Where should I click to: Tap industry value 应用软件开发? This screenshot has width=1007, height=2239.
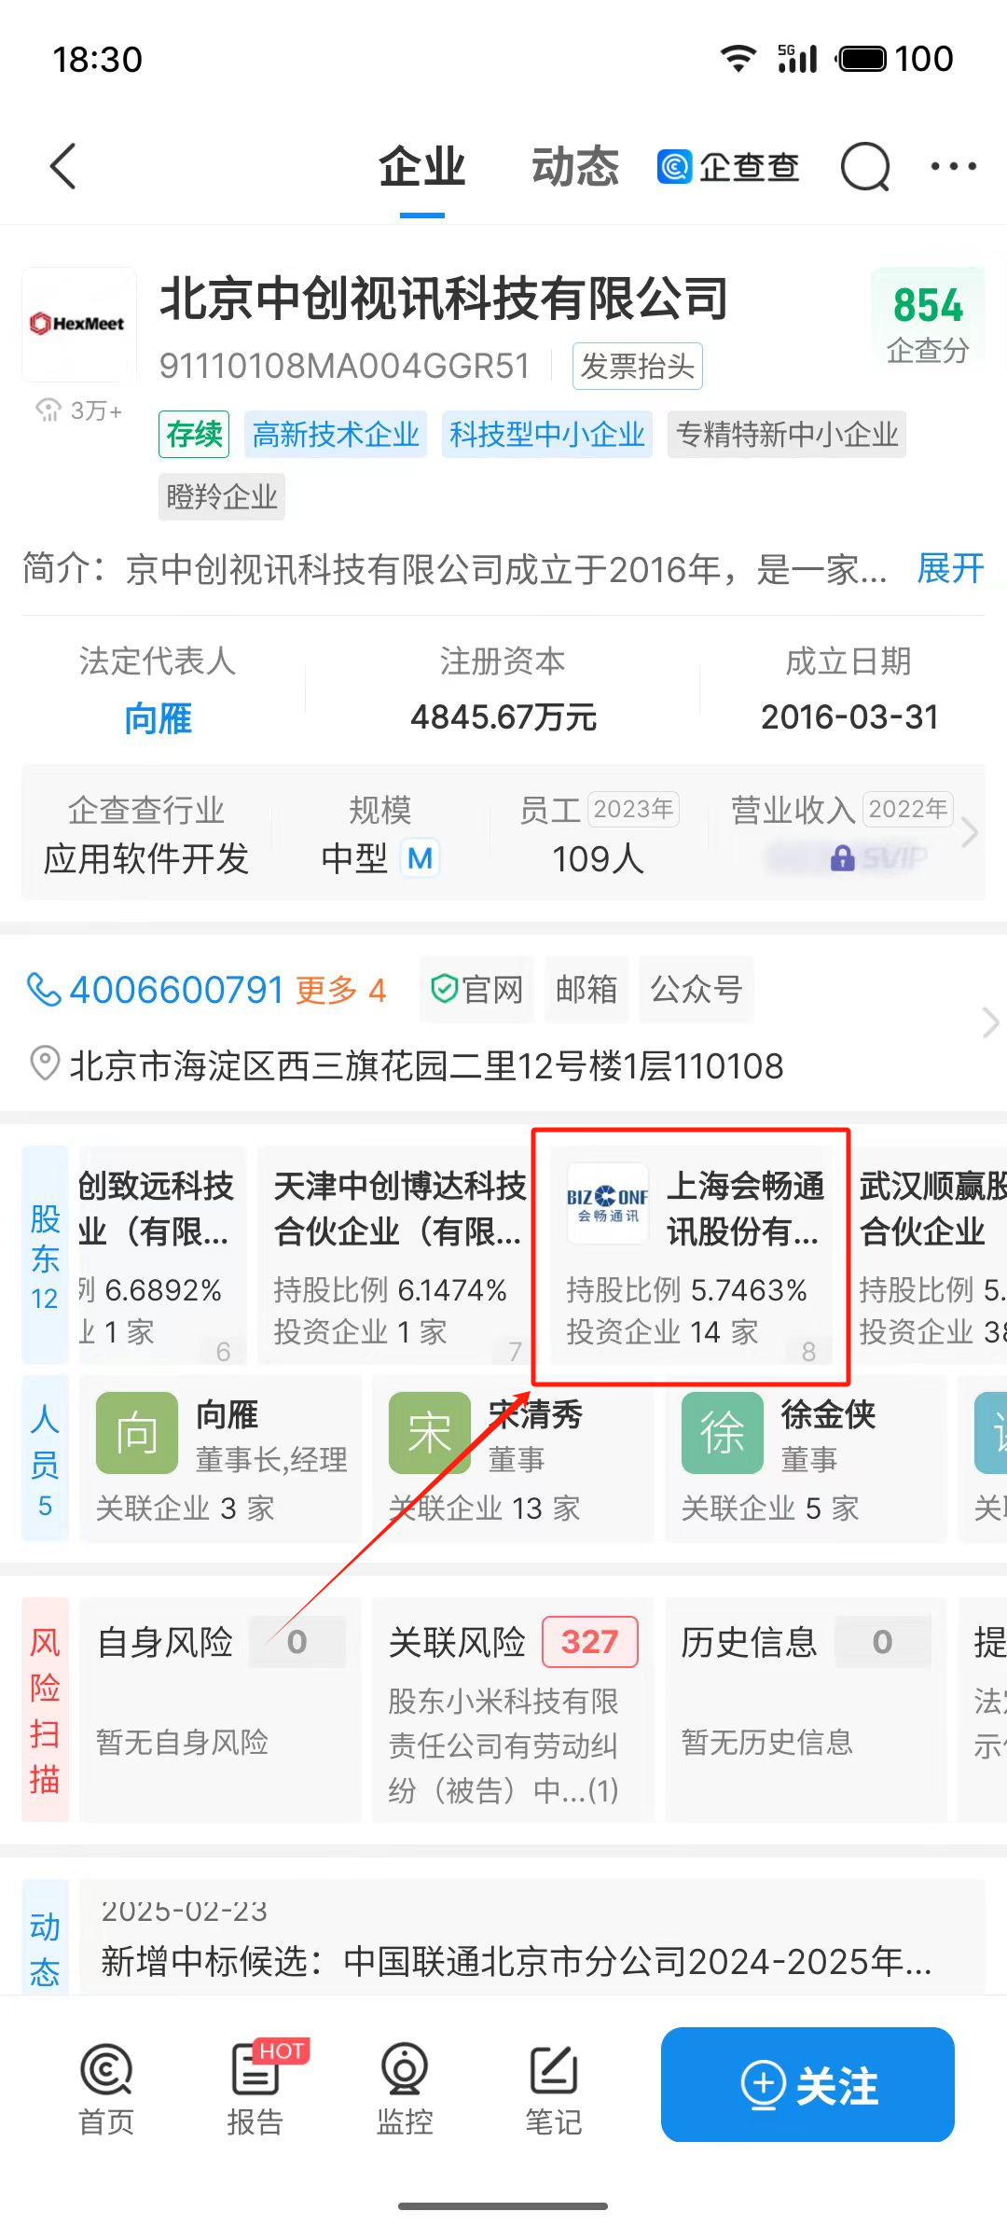(x=146, y=858)
